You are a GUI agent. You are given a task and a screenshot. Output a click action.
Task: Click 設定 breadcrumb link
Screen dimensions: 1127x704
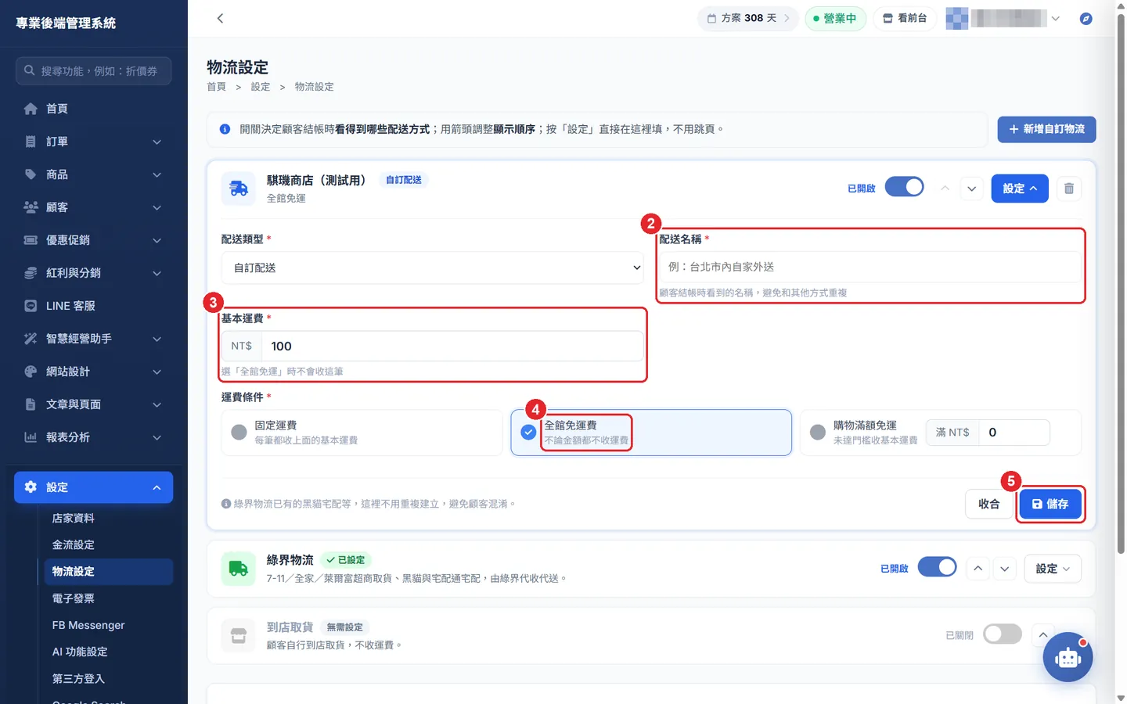(x=261, y=87)
